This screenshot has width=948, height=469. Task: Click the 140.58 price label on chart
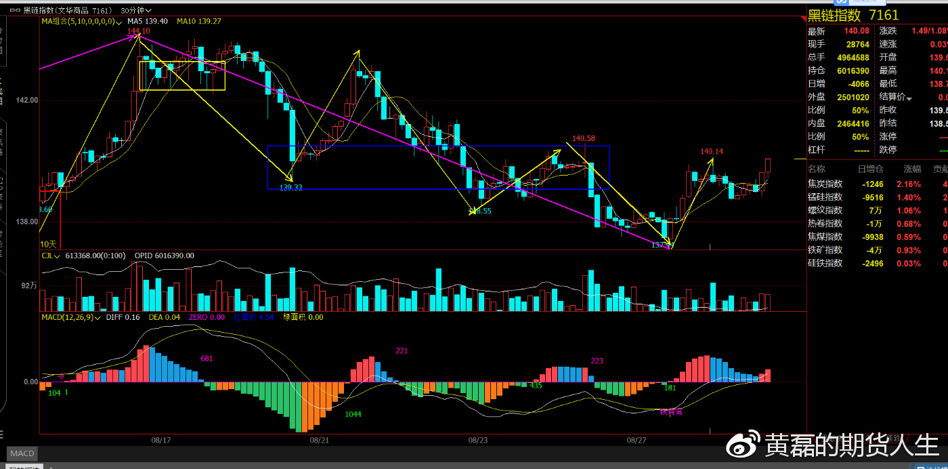pos(584,138)
